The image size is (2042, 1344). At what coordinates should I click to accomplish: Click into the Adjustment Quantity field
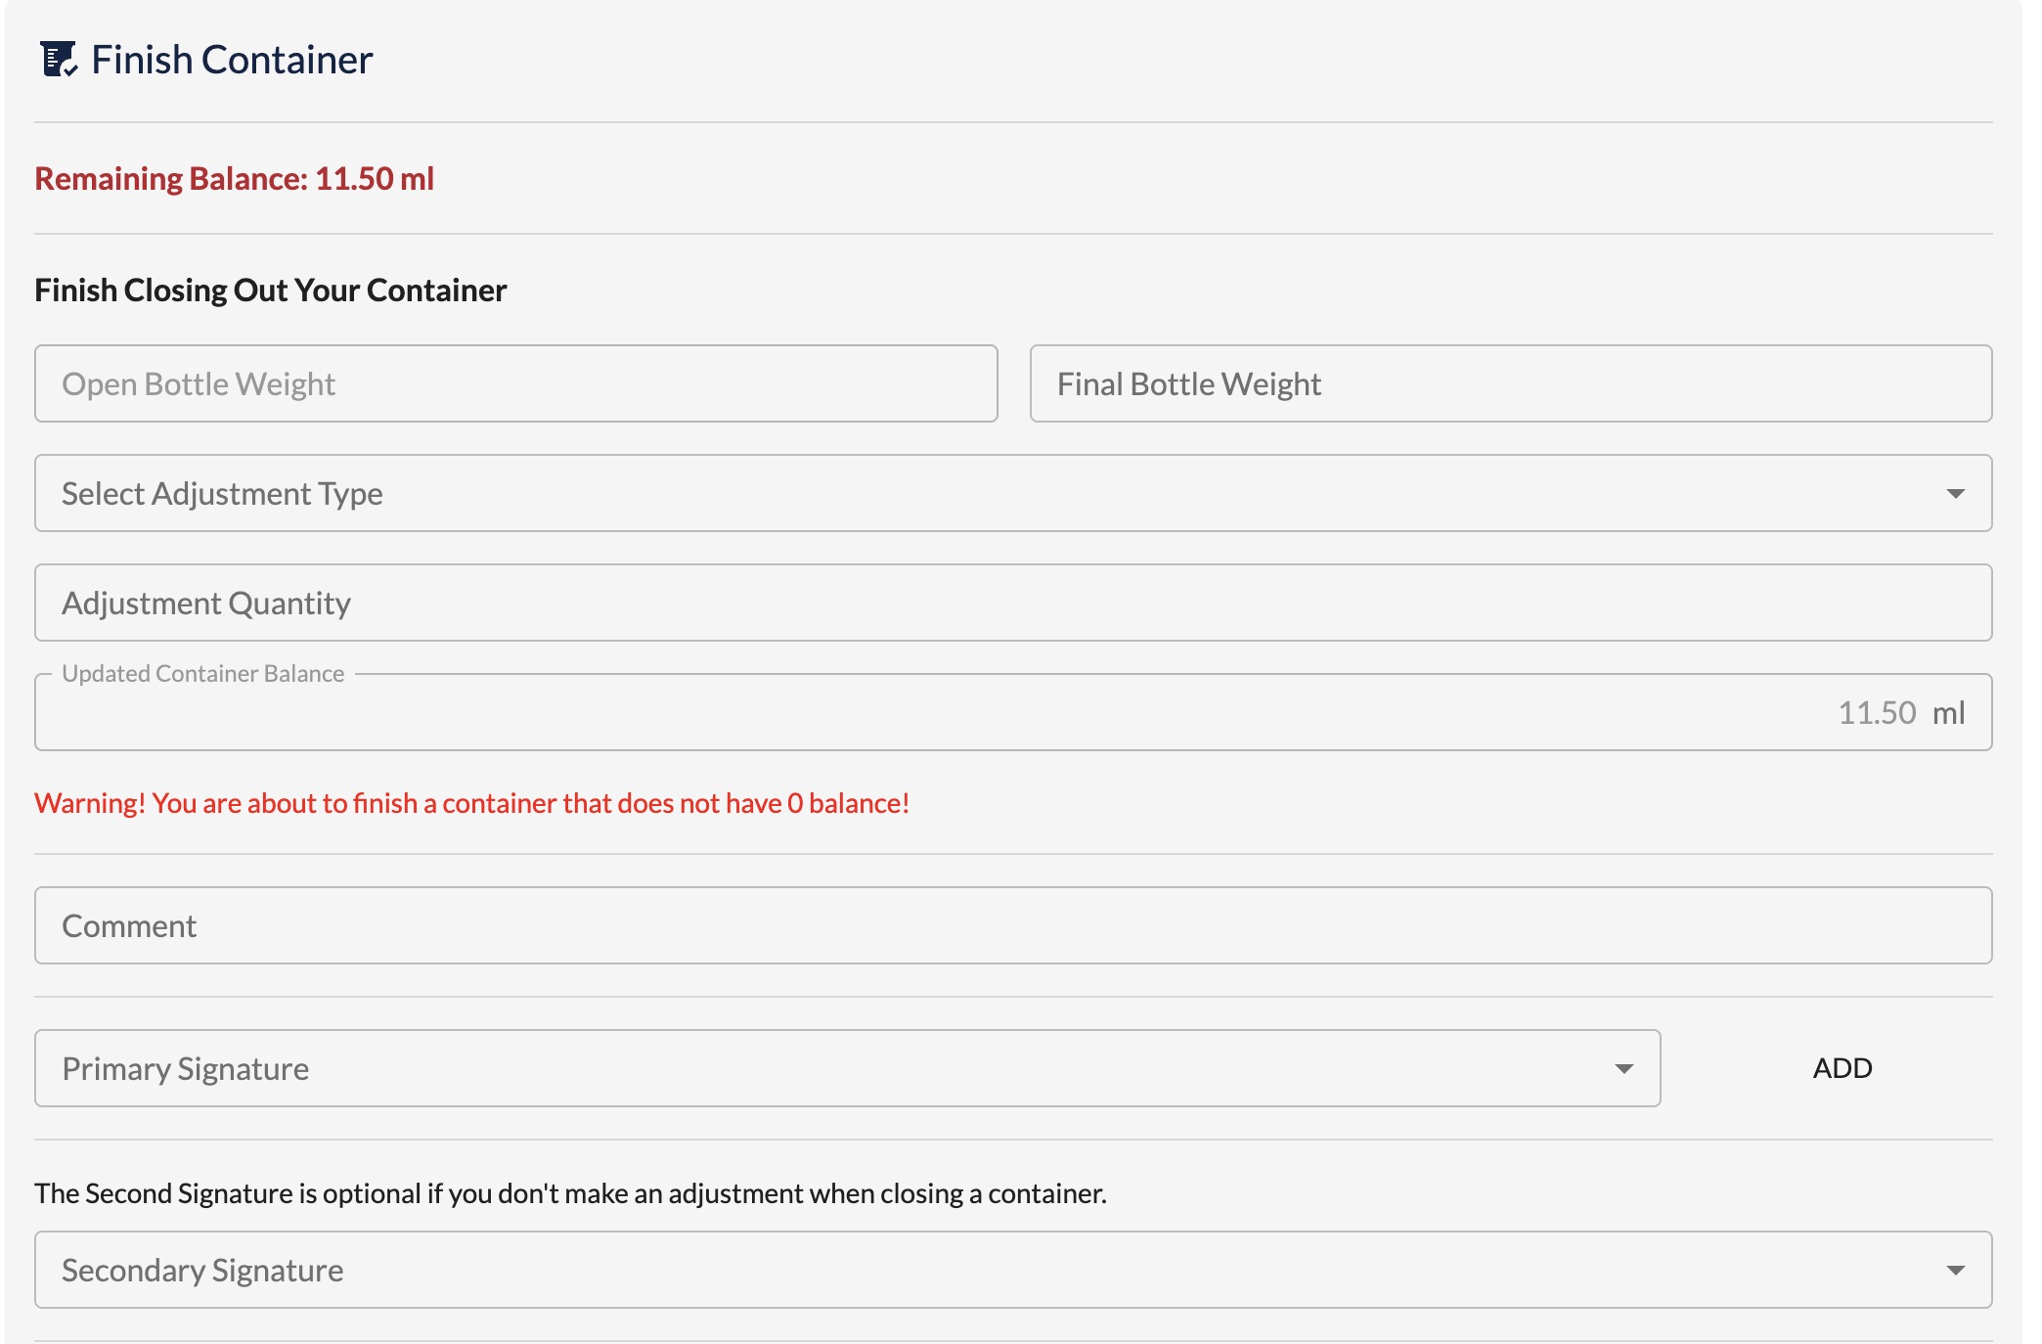click(x=1013, y=603)
